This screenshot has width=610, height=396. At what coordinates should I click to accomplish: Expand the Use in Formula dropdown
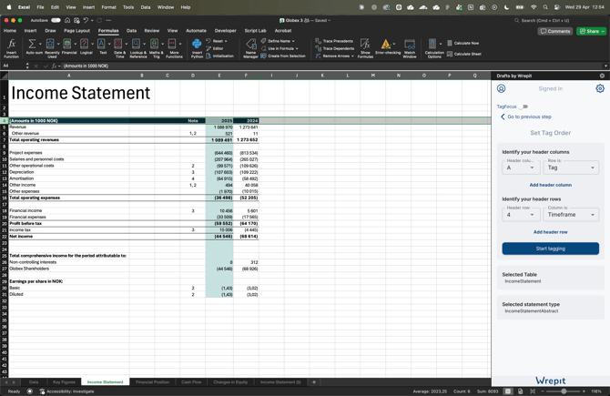(297, 48)
